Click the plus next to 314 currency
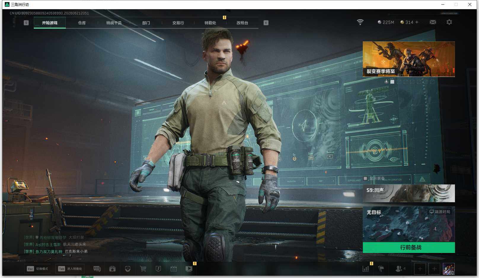This screenshot has width=479, height=278. 417,22
